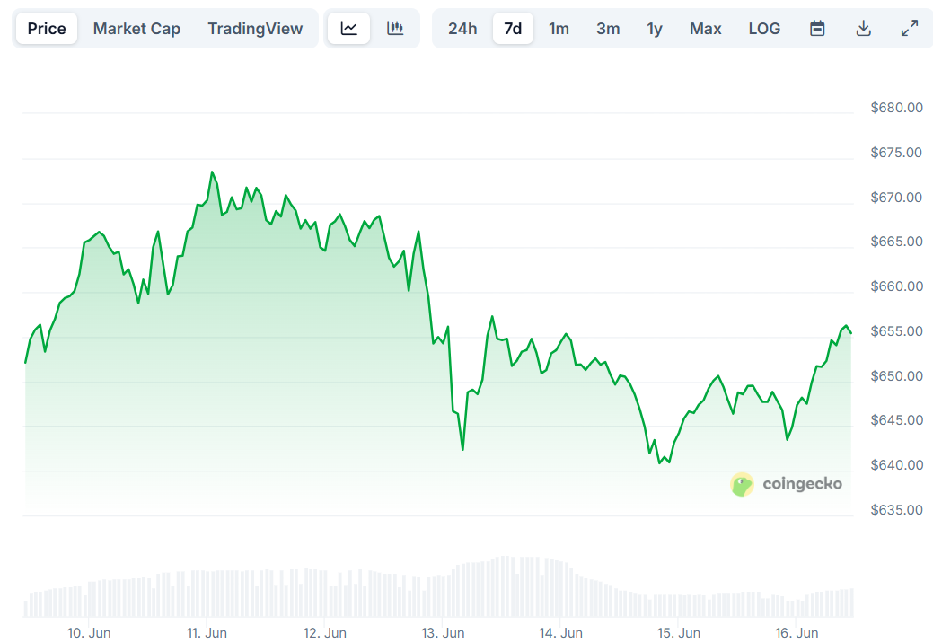933x643 pixels.
Task: Toggle LOG scale on chart
Action: [764, 29]
